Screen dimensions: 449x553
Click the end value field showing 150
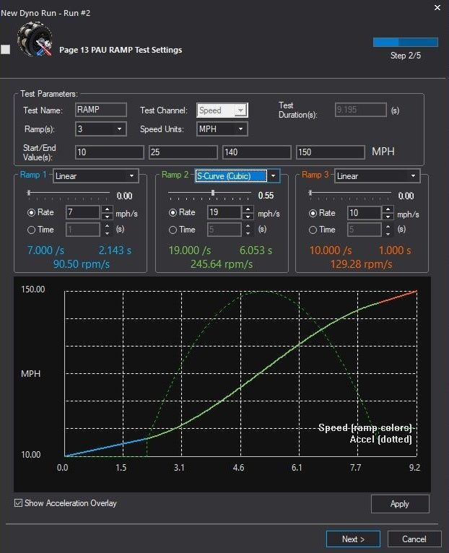(330, 152)
